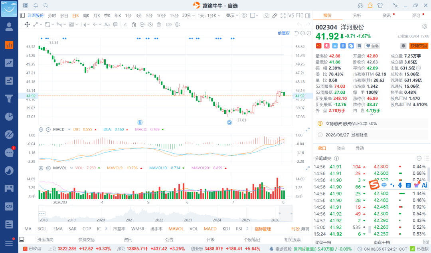Open the text annotation tool
This screenshot has height=253, width=431.
coord(107,24)
